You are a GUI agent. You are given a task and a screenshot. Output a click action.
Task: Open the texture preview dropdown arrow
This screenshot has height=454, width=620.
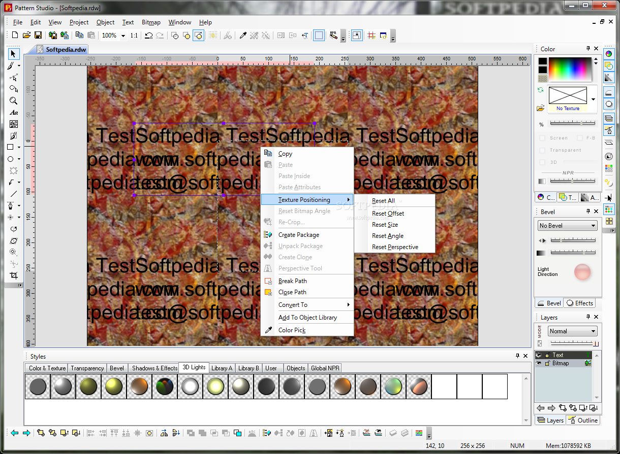click(x=593, y=99)
